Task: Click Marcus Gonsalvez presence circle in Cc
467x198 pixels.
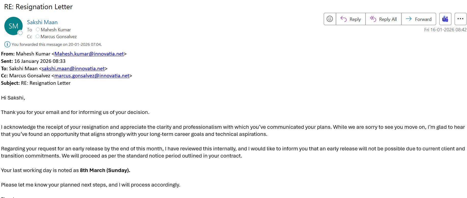Action: (x=37, y=36)
